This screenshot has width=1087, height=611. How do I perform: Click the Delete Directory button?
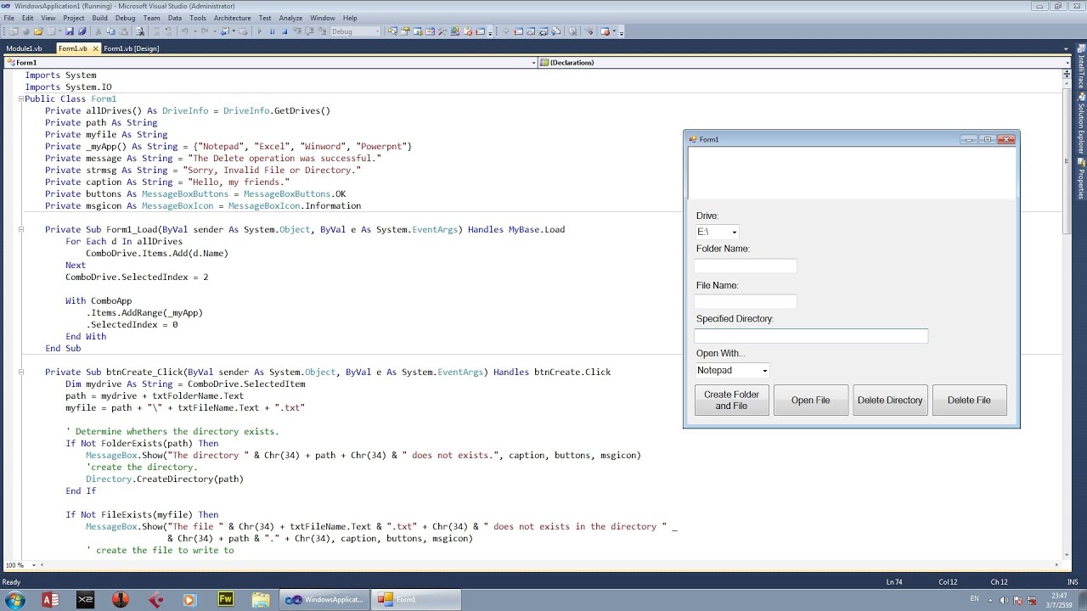[890, 401]
